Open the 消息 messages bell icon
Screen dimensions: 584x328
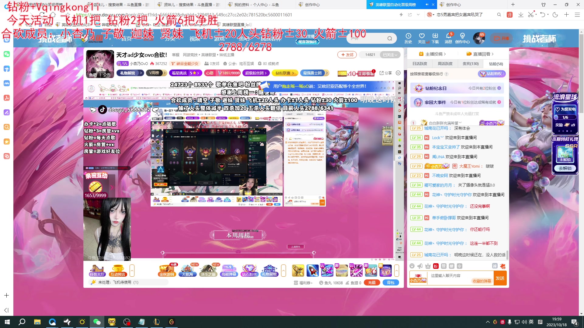tap(448, 38)
